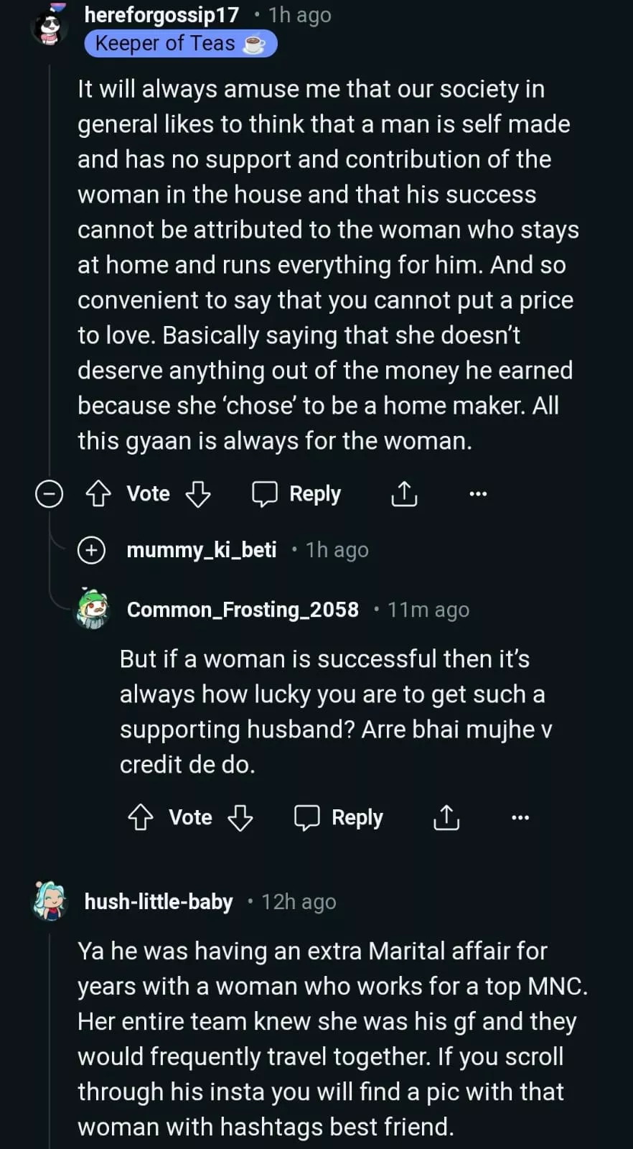This screenshot has width=633, height=1149.
Task: Tap the Keeper of Teas flair
Action: 180,44
